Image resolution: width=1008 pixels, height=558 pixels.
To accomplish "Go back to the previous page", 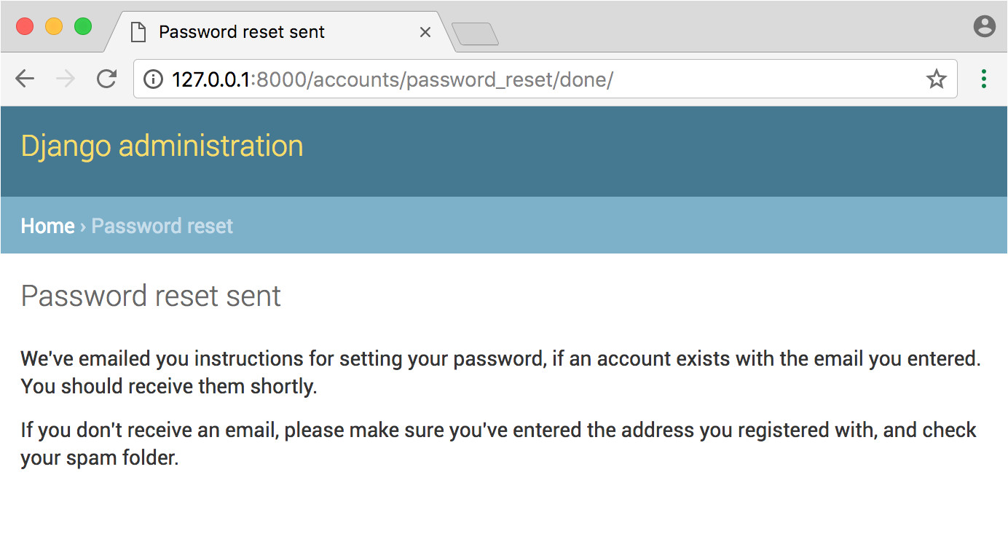I will pyautogui.click(x=25, y=79).
